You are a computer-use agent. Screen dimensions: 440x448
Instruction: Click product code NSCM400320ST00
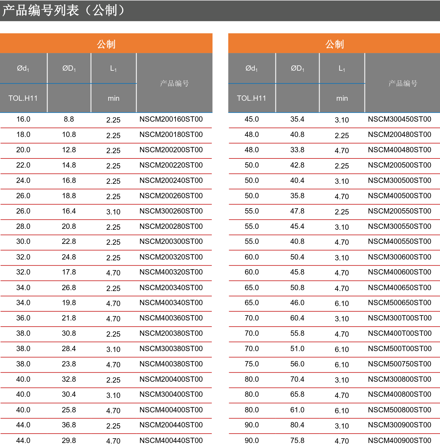tap(171, 272)
